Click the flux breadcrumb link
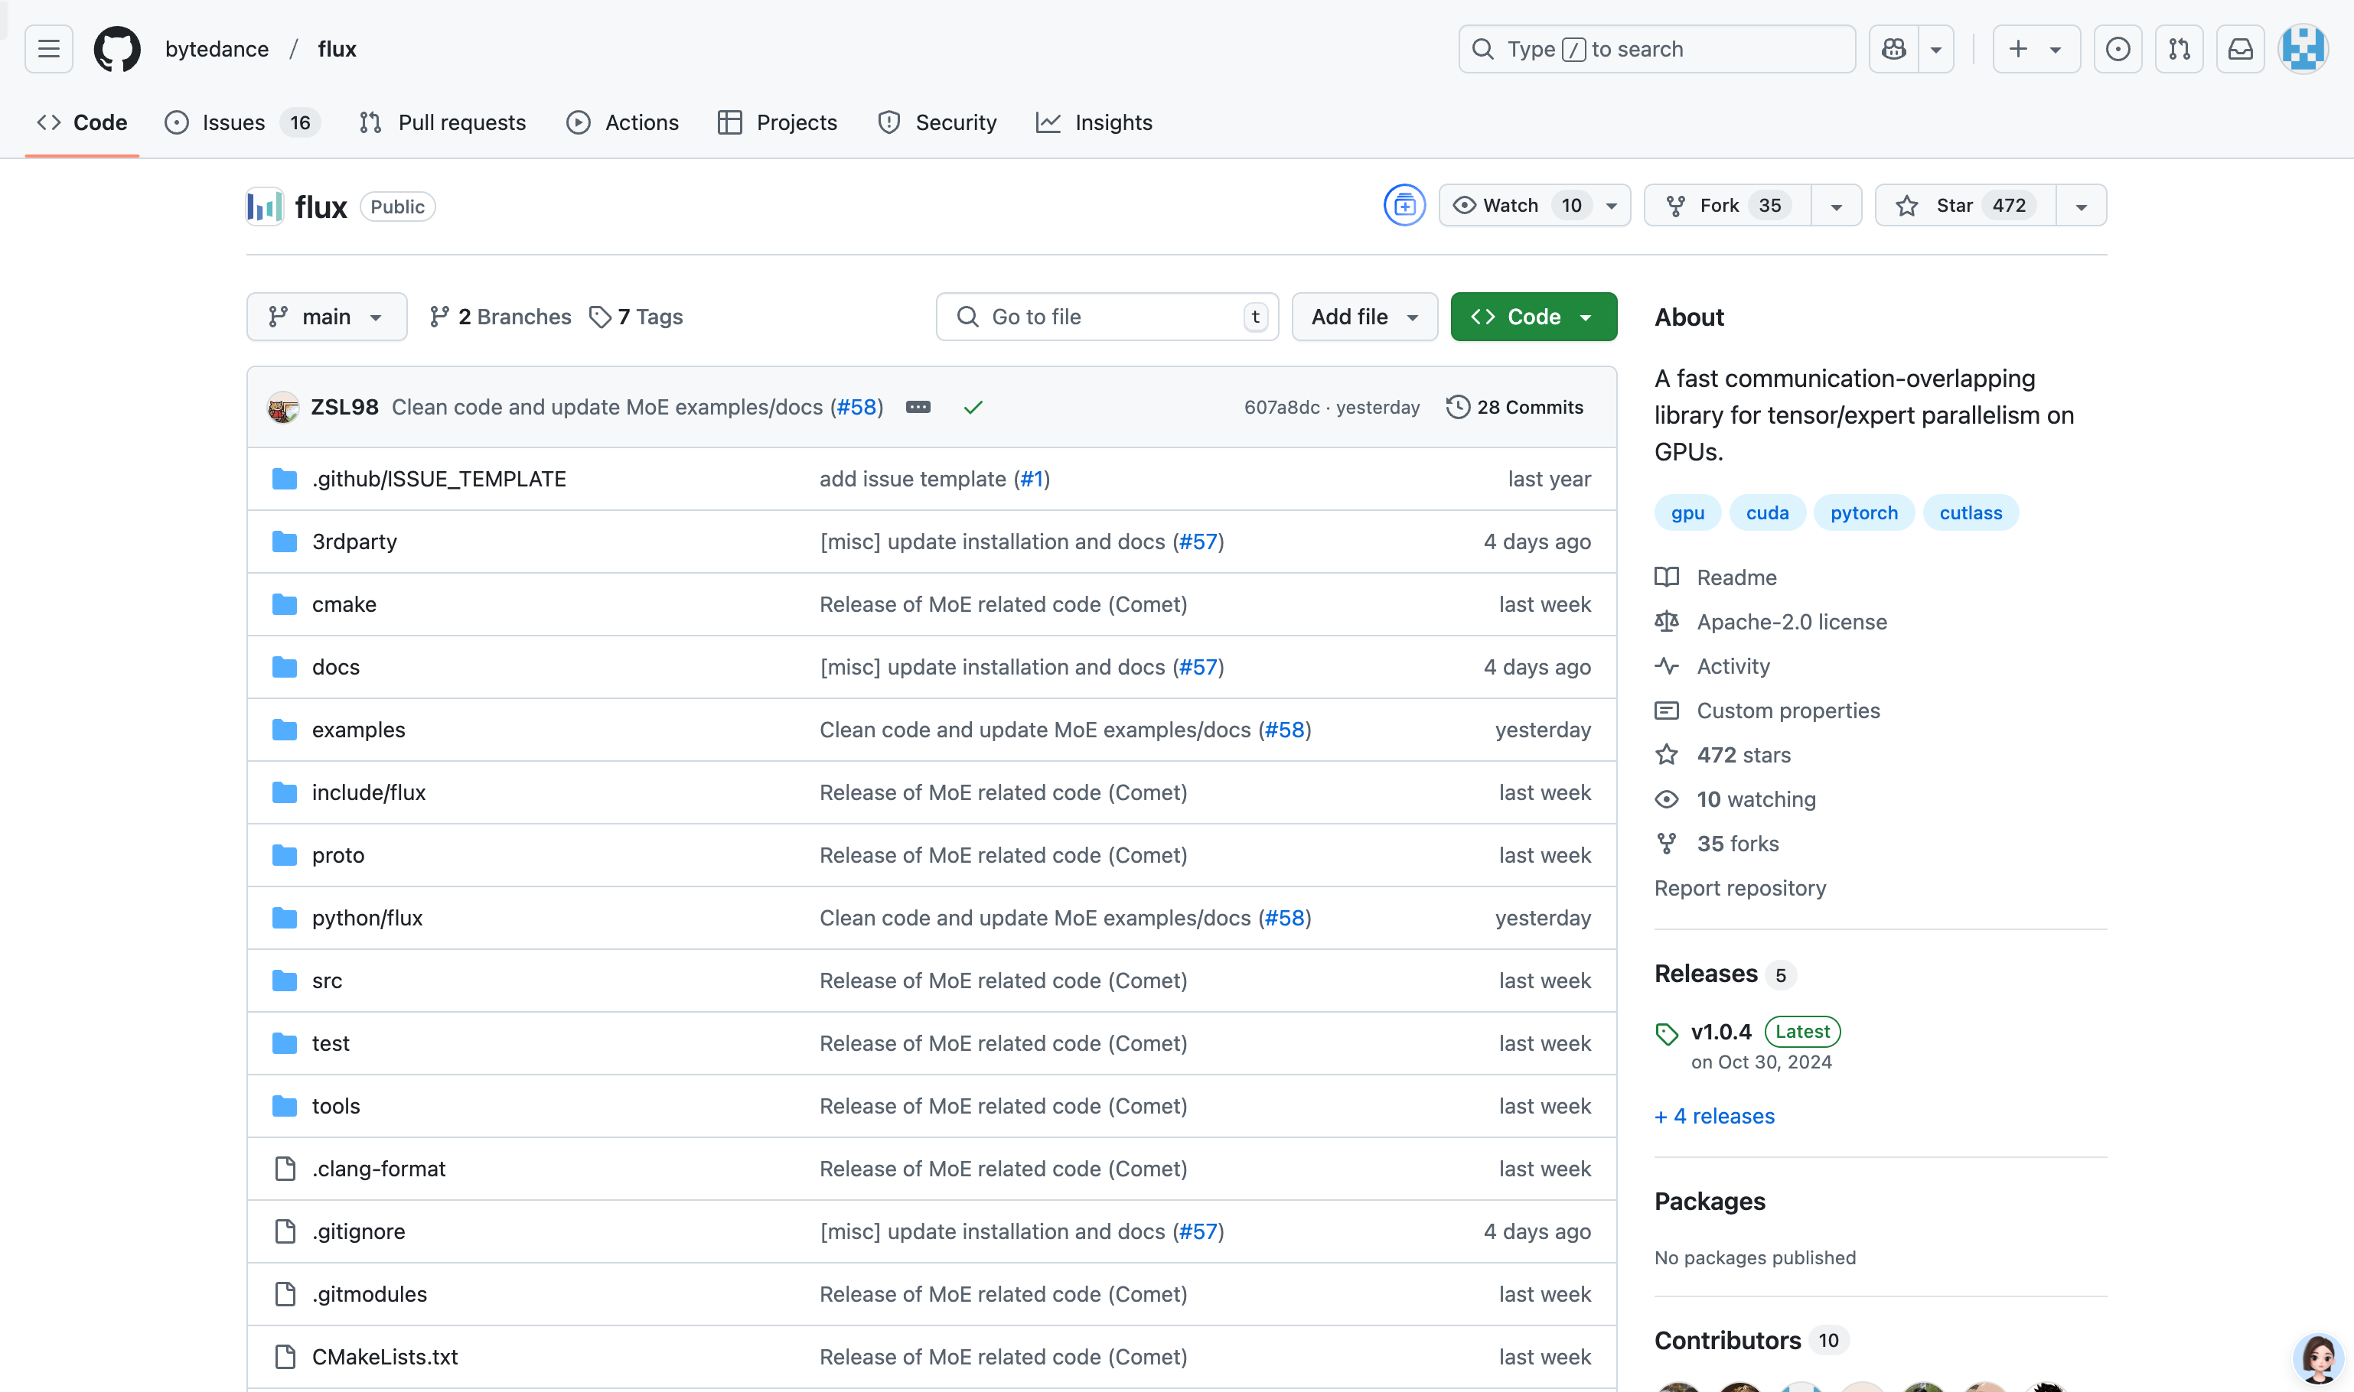The height and width of the screenshot is (1392, 2354). tap(337, 49)
